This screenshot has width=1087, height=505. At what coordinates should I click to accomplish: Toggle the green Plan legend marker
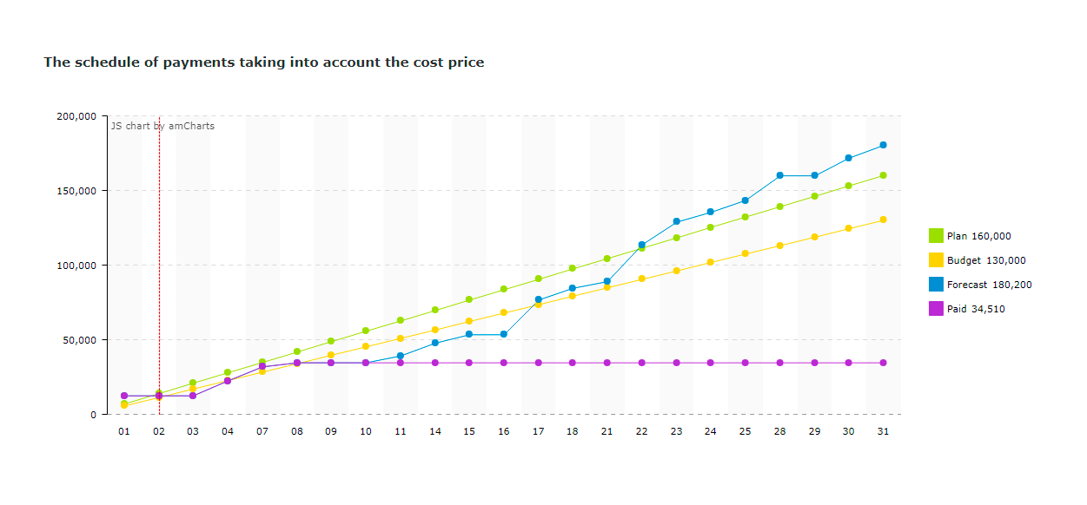(936, 236)
